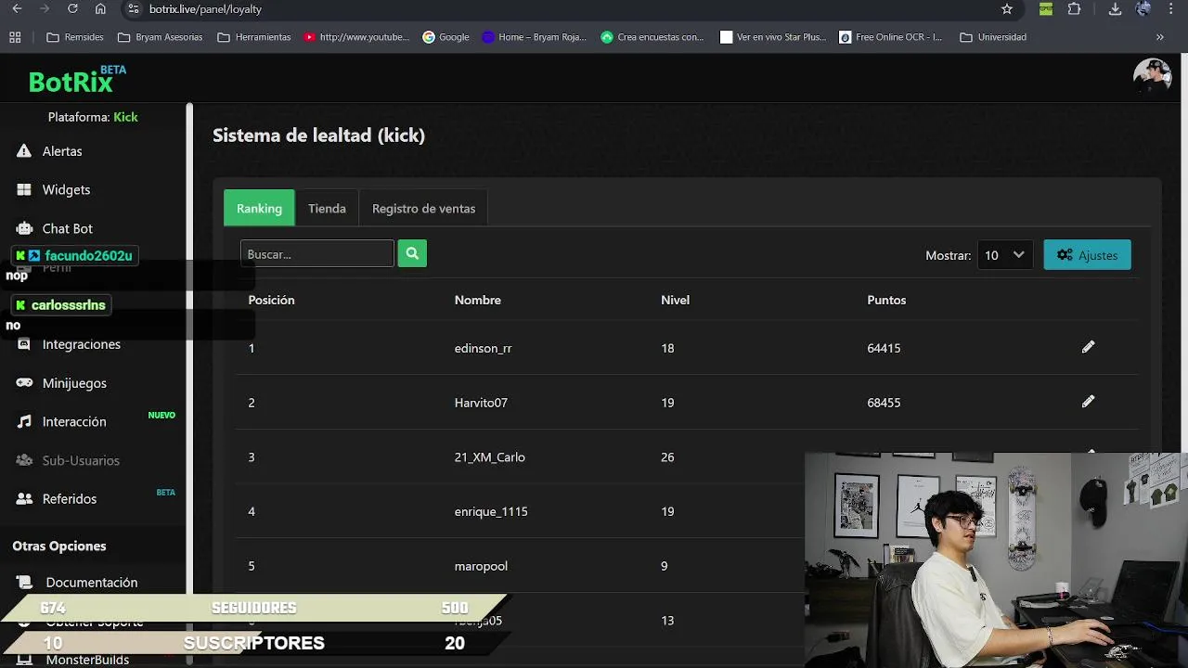Click the Kick platform label
1188x668 pixels.
pos(125,117)
